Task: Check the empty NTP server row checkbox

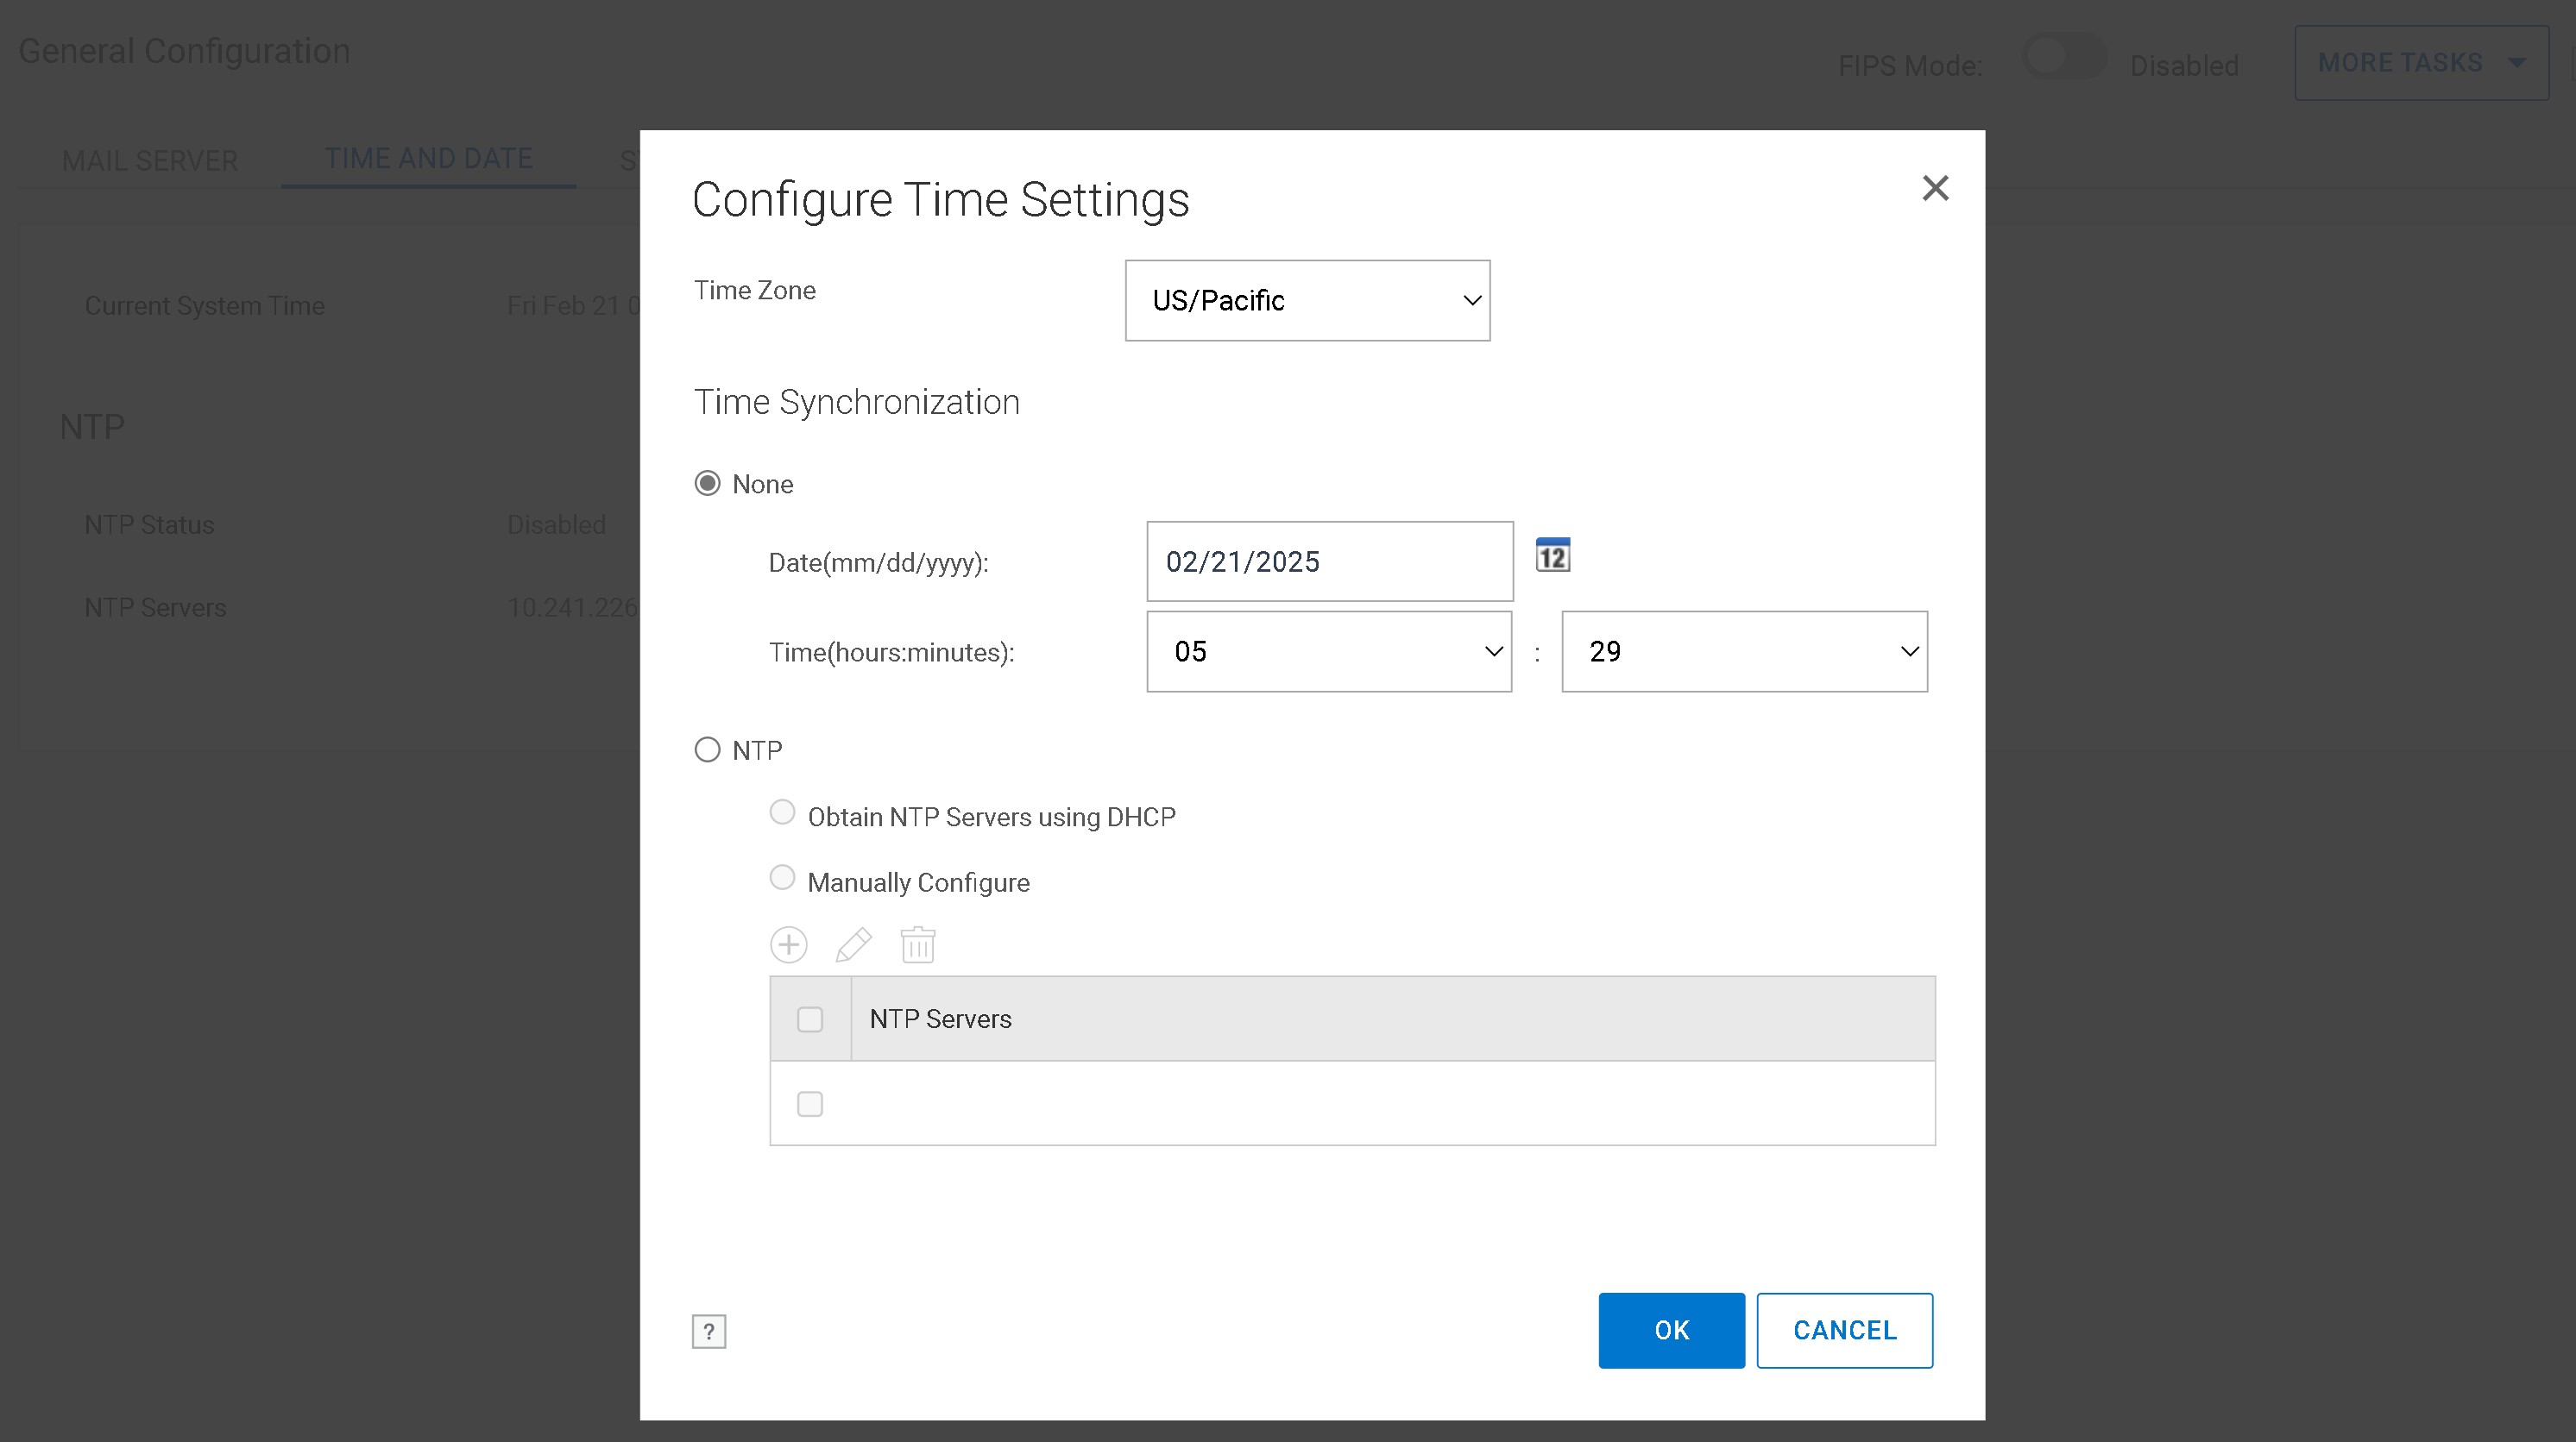Action: click(810, 1104)
